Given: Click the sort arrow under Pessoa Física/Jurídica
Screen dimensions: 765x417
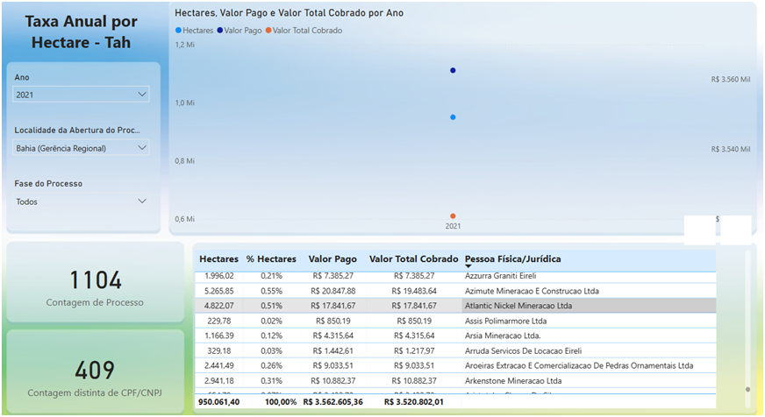Looking at the screenshot, I should (x=468, y=266).
